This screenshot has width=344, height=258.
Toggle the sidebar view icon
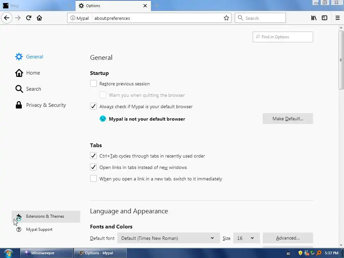(325, 18)
